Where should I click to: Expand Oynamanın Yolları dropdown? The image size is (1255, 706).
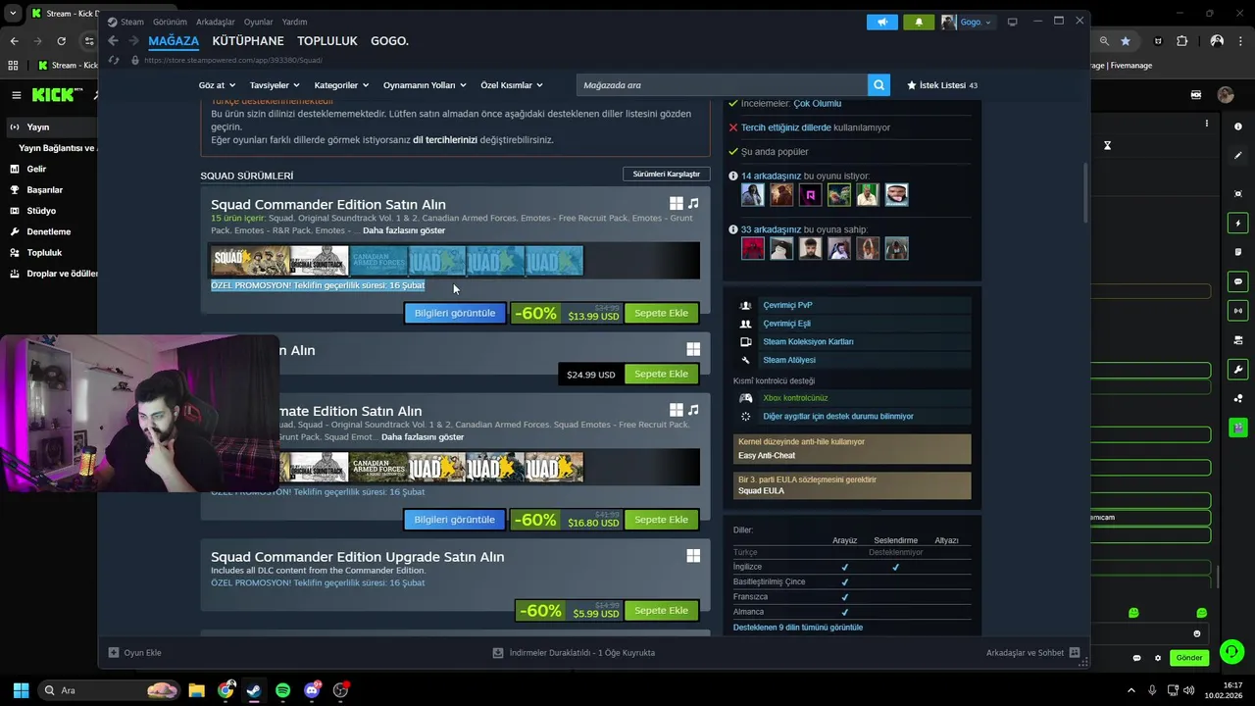423,85
